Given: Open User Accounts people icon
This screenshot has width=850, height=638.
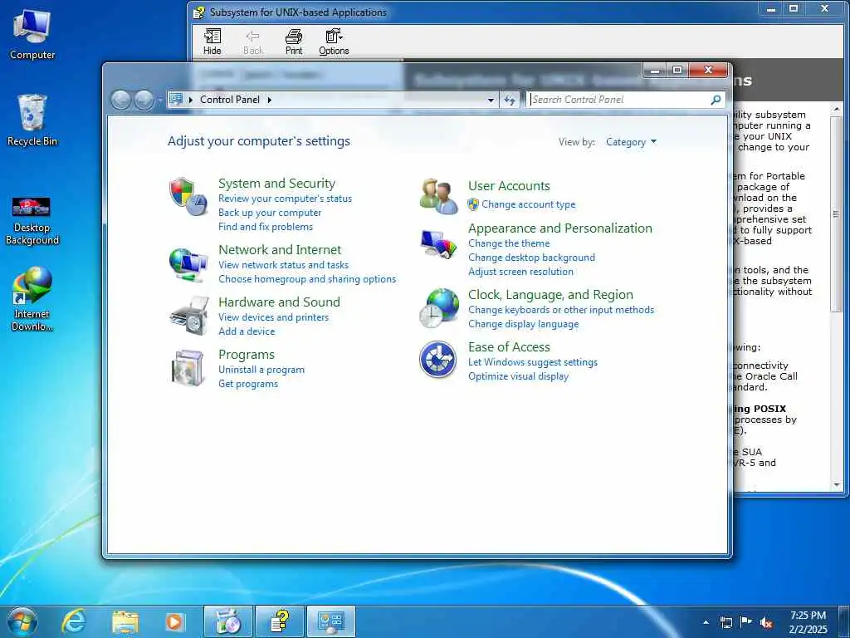Looking at the screenshot, I should (x=438, y=196).
